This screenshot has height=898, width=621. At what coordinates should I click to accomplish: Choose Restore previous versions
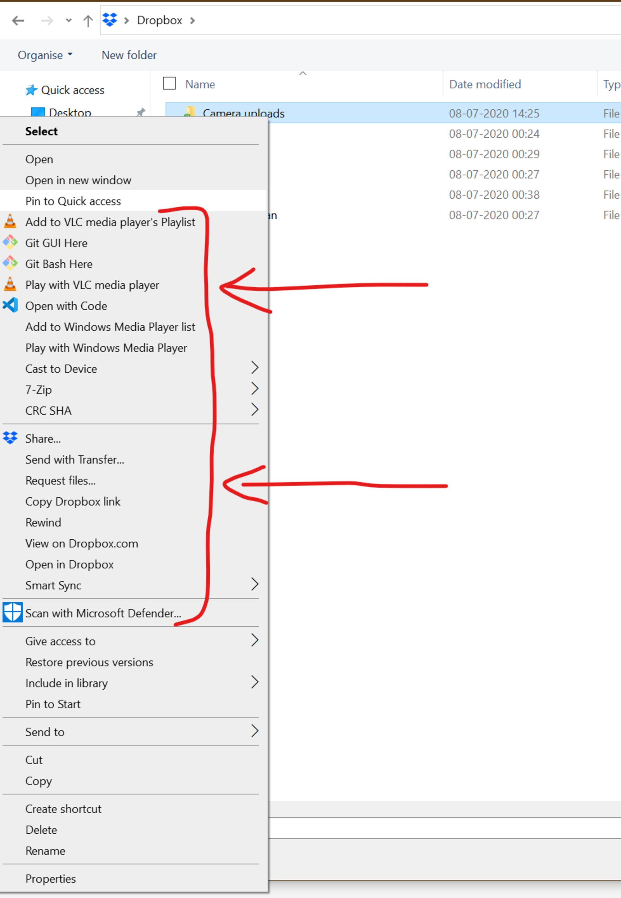click(x=133, y=662)
